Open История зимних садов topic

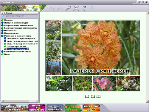pyautogui.click(x=16, y=23)
